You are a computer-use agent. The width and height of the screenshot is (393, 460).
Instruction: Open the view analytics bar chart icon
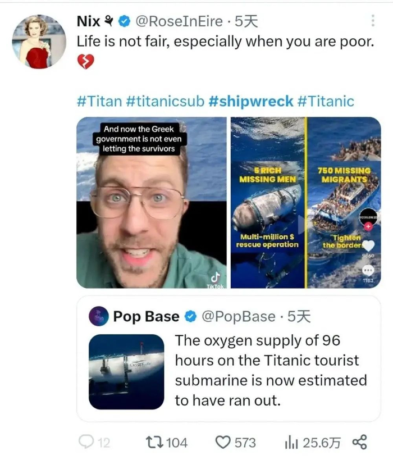291,443
